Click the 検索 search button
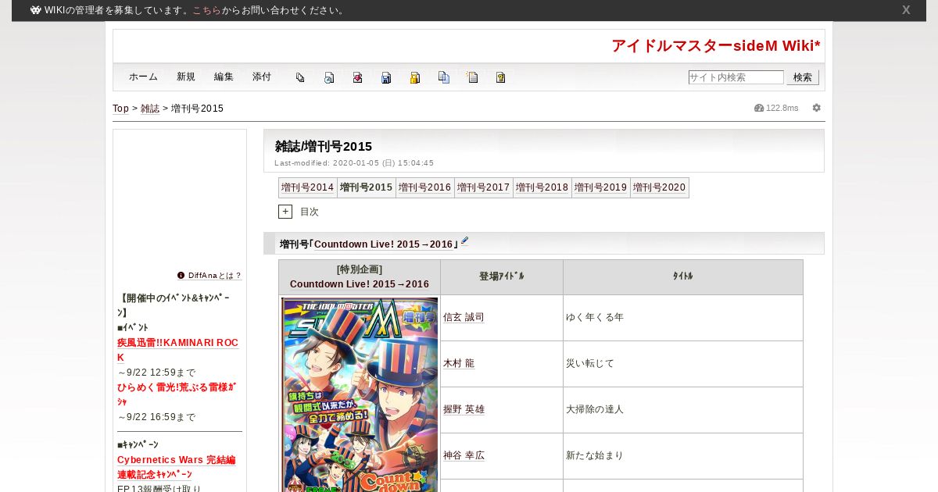938x492 pixels. pos(803,77)
